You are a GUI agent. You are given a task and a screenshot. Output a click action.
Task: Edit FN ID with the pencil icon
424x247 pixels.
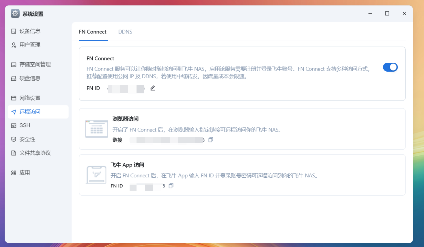coord(153,88)
